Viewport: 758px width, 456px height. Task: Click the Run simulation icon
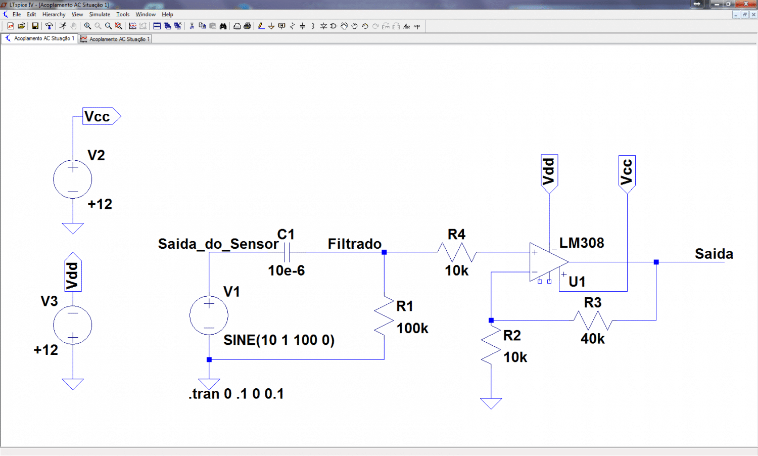[x=63, y=26]
